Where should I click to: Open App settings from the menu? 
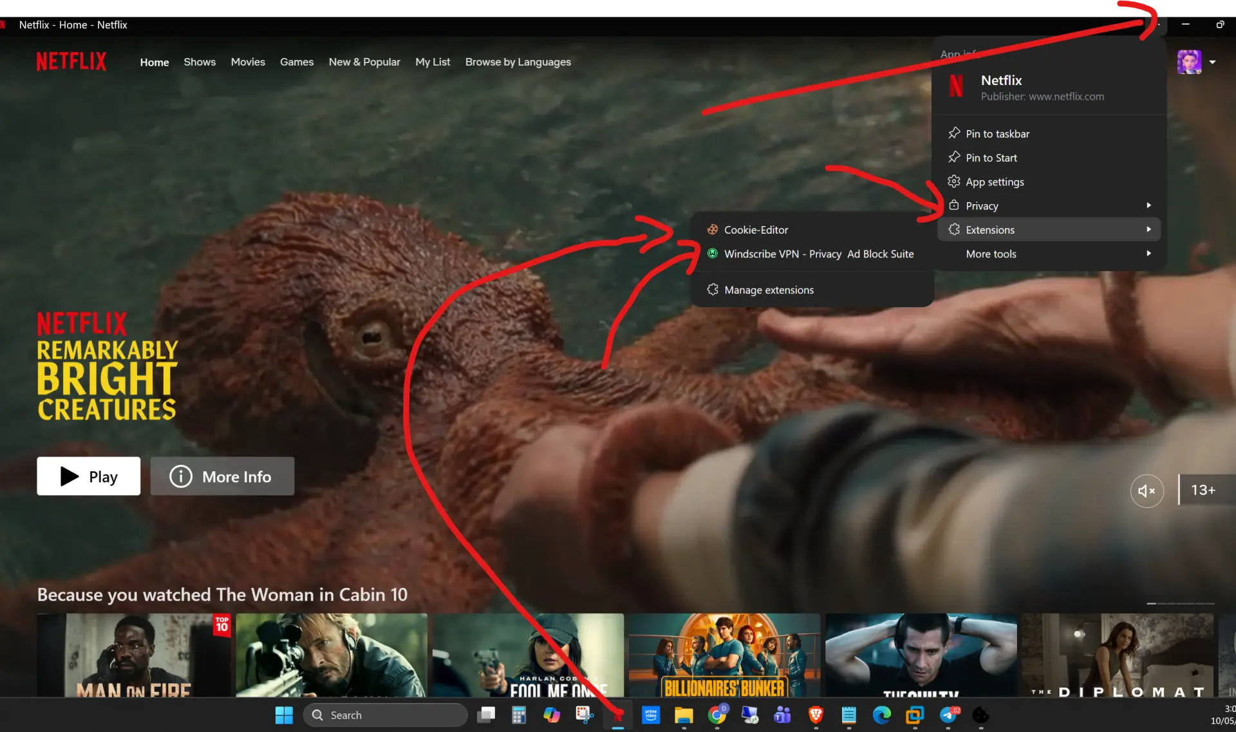[1049, 182]
